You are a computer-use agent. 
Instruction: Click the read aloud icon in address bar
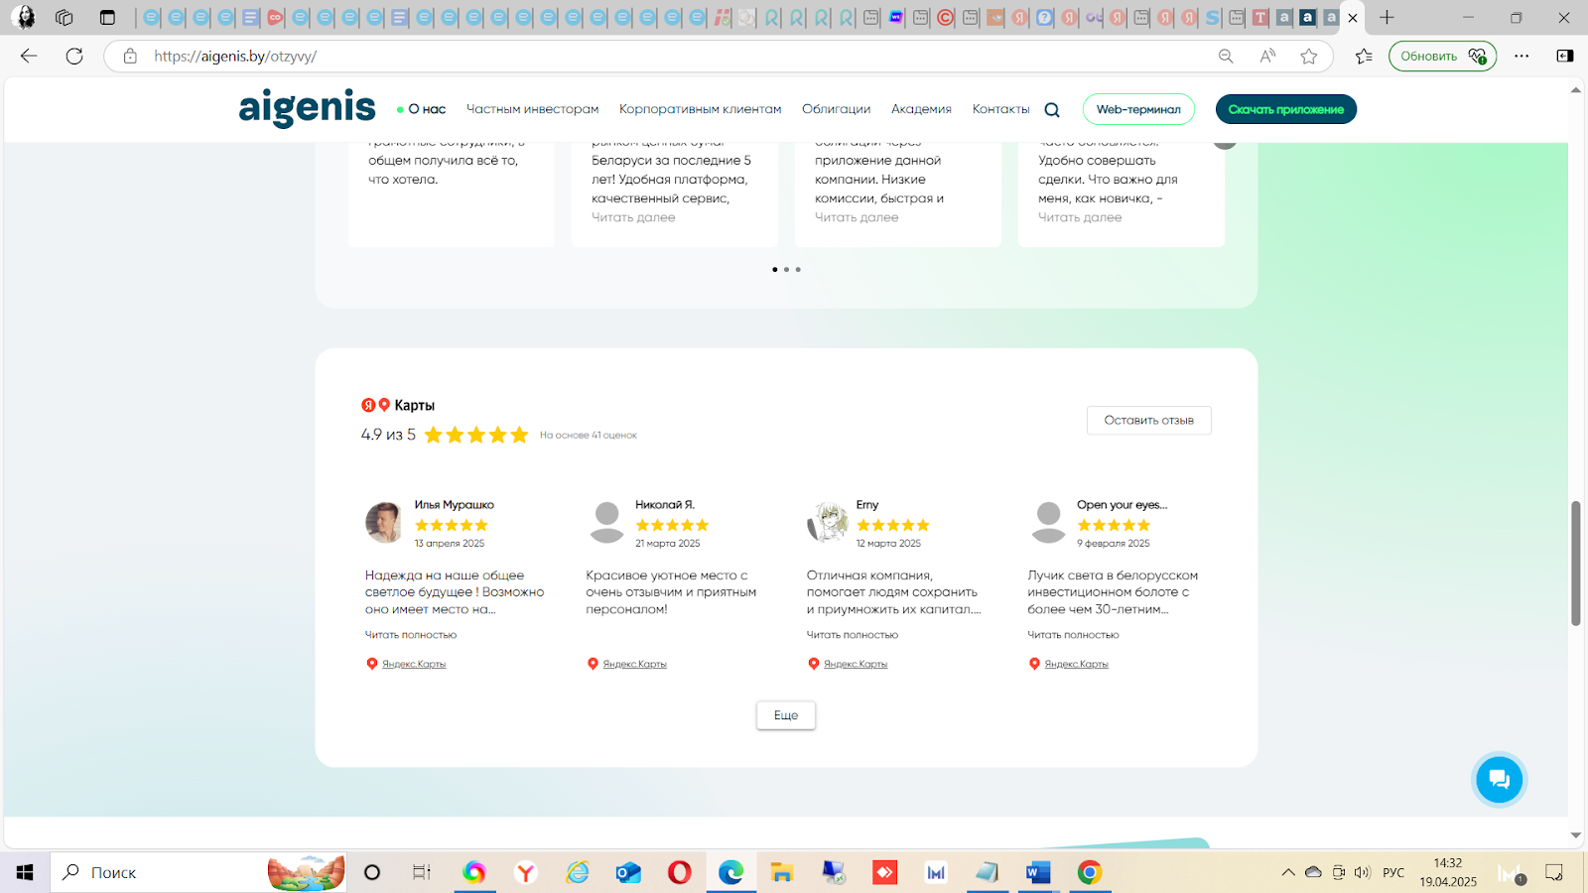[1267, 57]
